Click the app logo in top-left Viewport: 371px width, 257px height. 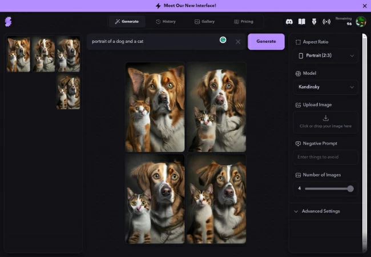point(7,22)
